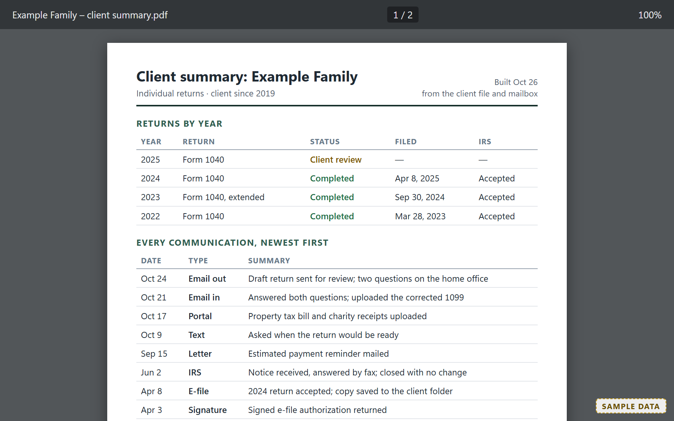Click the Oct 9 date cell
The image size is (674, 421).
click(151, 335)
